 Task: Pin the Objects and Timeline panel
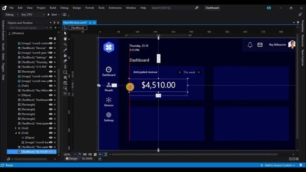(55, 23)
